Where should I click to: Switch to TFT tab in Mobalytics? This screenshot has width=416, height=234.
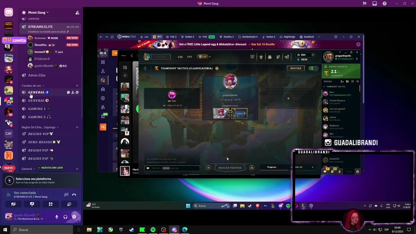click(157, 37)
